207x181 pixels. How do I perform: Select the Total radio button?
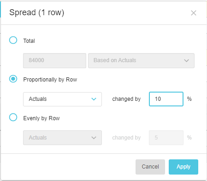[13, 40]
